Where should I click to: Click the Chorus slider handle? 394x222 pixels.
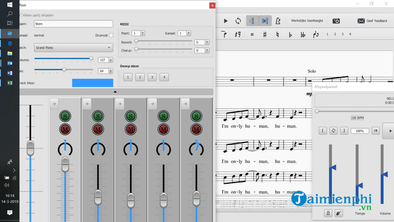[x=136, y=49]
